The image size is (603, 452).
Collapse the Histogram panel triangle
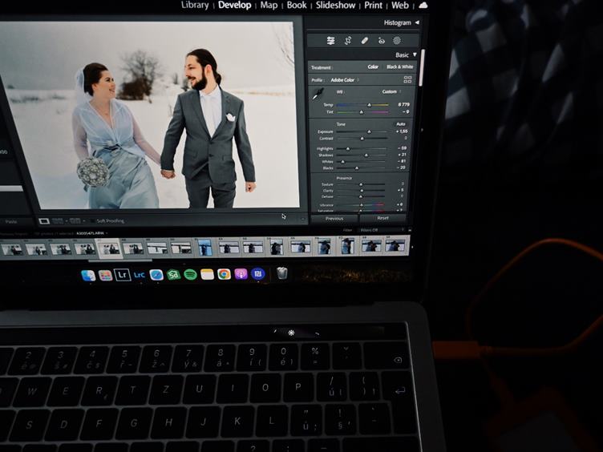tap(417, 22)
